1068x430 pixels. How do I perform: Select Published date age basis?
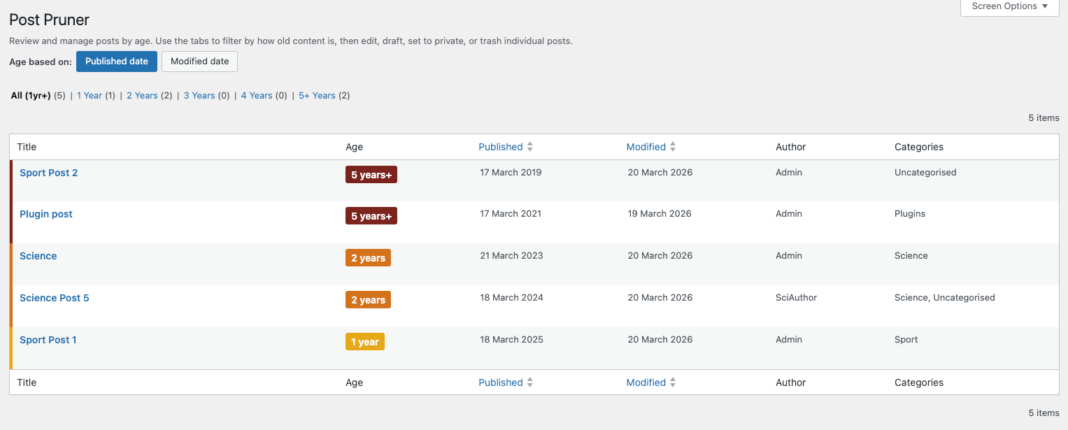click(x=117, y=62)
